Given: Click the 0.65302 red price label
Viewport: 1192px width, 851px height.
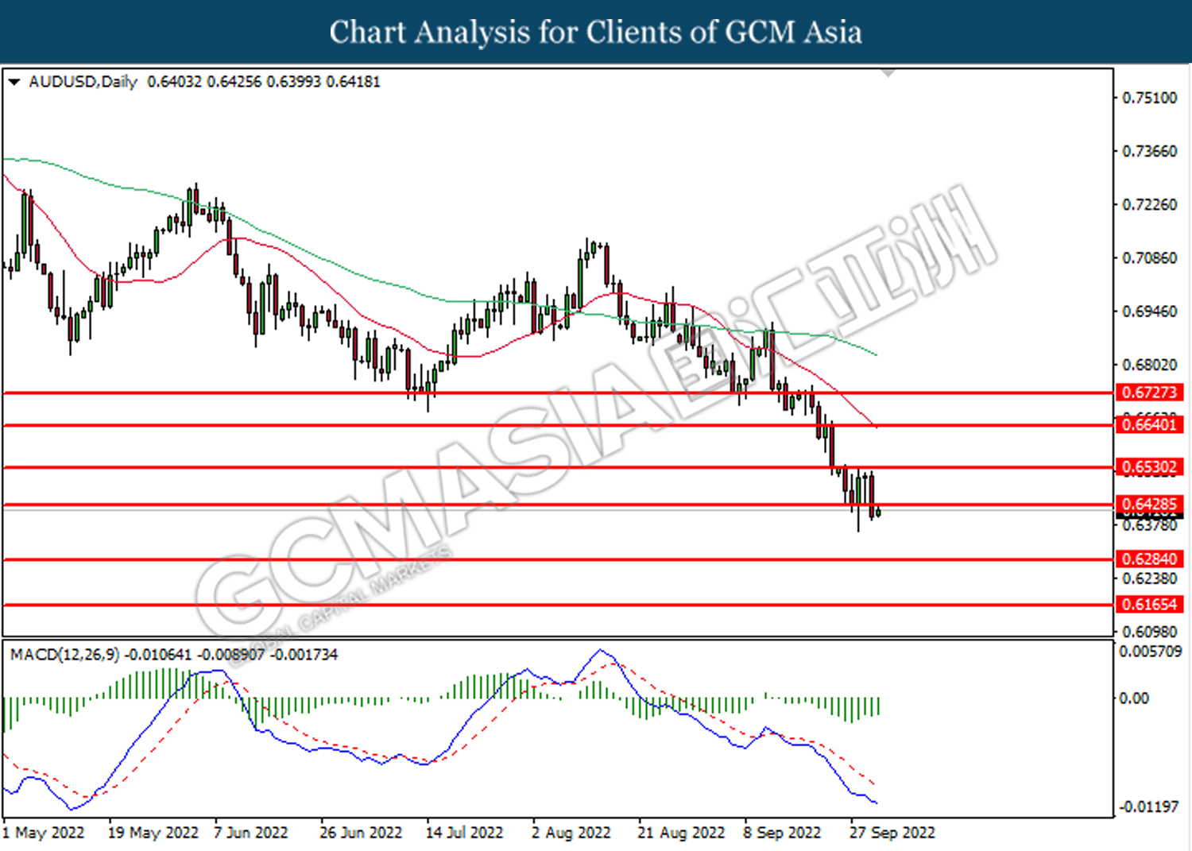Looking at the screenshot, I should (1150, 467).
